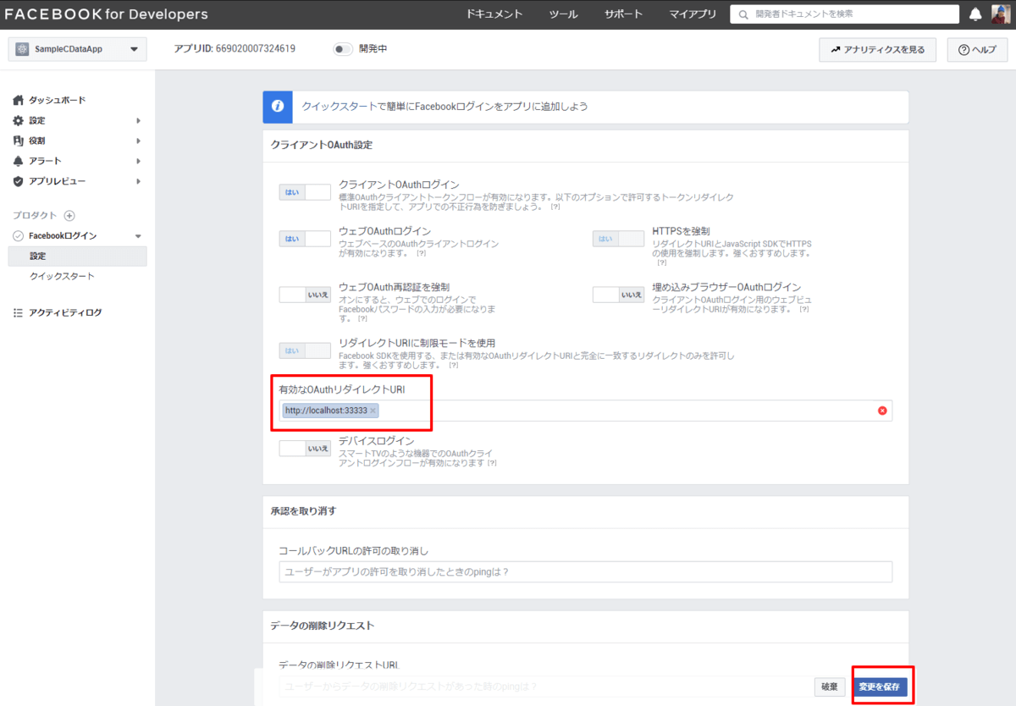Viewport: 1016px width, 706px height.
Task: Click the Activity Log list icon
Action: (x=19, y=313)
